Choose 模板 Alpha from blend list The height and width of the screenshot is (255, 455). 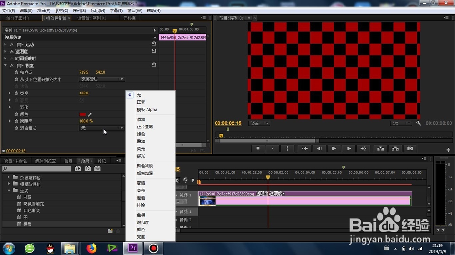tap(147, 109)
